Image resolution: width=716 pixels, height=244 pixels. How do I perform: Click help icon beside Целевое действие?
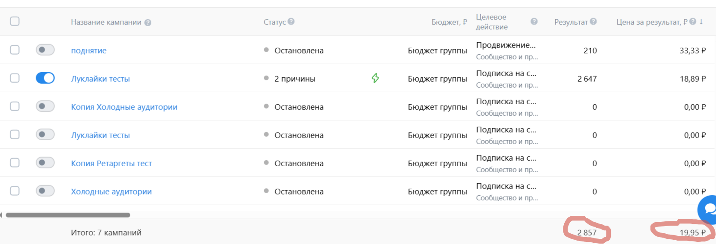[534, 21]
